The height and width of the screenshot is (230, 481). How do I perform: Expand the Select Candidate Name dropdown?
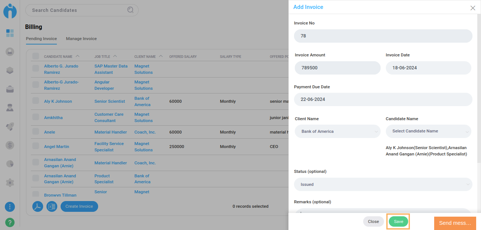428,131
